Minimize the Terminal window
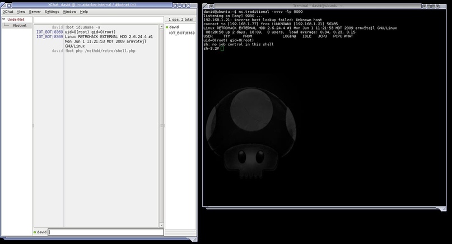 click(428, 6)
